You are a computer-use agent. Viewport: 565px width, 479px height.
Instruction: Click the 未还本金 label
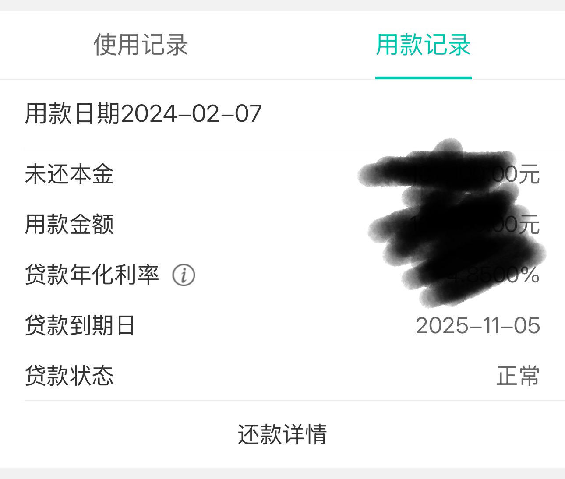69,174
